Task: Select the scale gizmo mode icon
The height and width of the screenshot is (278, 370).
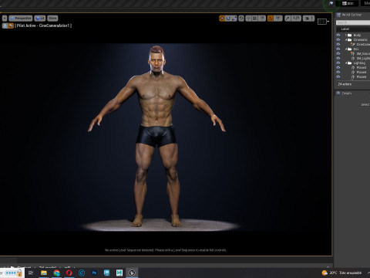Action: (234, 19)
